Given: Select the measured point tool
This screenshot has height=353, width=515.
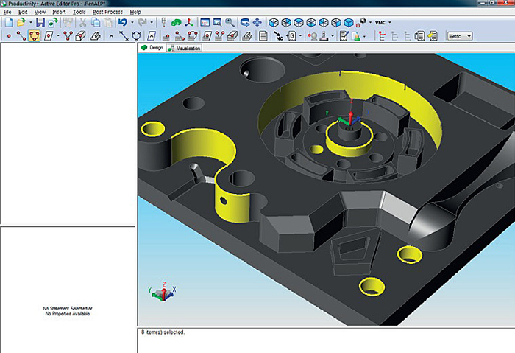Looking at the screenshot, I should pos(9,36).
